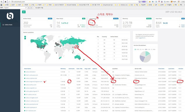
Task: Sort table by Contracts column header
Action: click(x=71, y=69)
